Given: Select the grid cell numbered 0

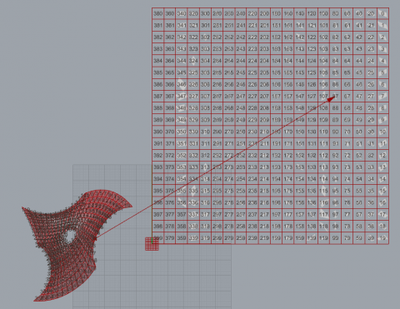Looking at the screenshot, I should pyautogui.click(x=382, y=13).
